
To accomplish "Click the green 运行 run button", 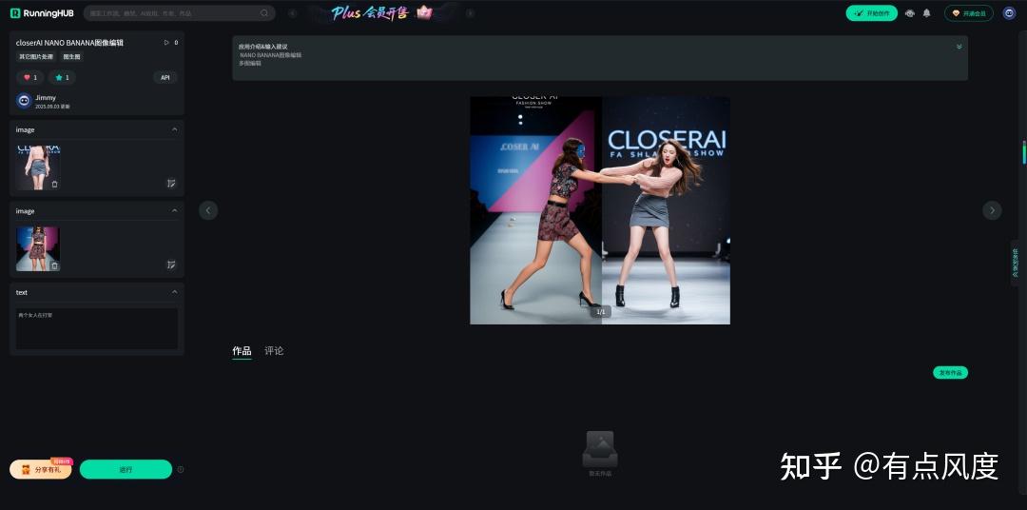I will (126, 469).
